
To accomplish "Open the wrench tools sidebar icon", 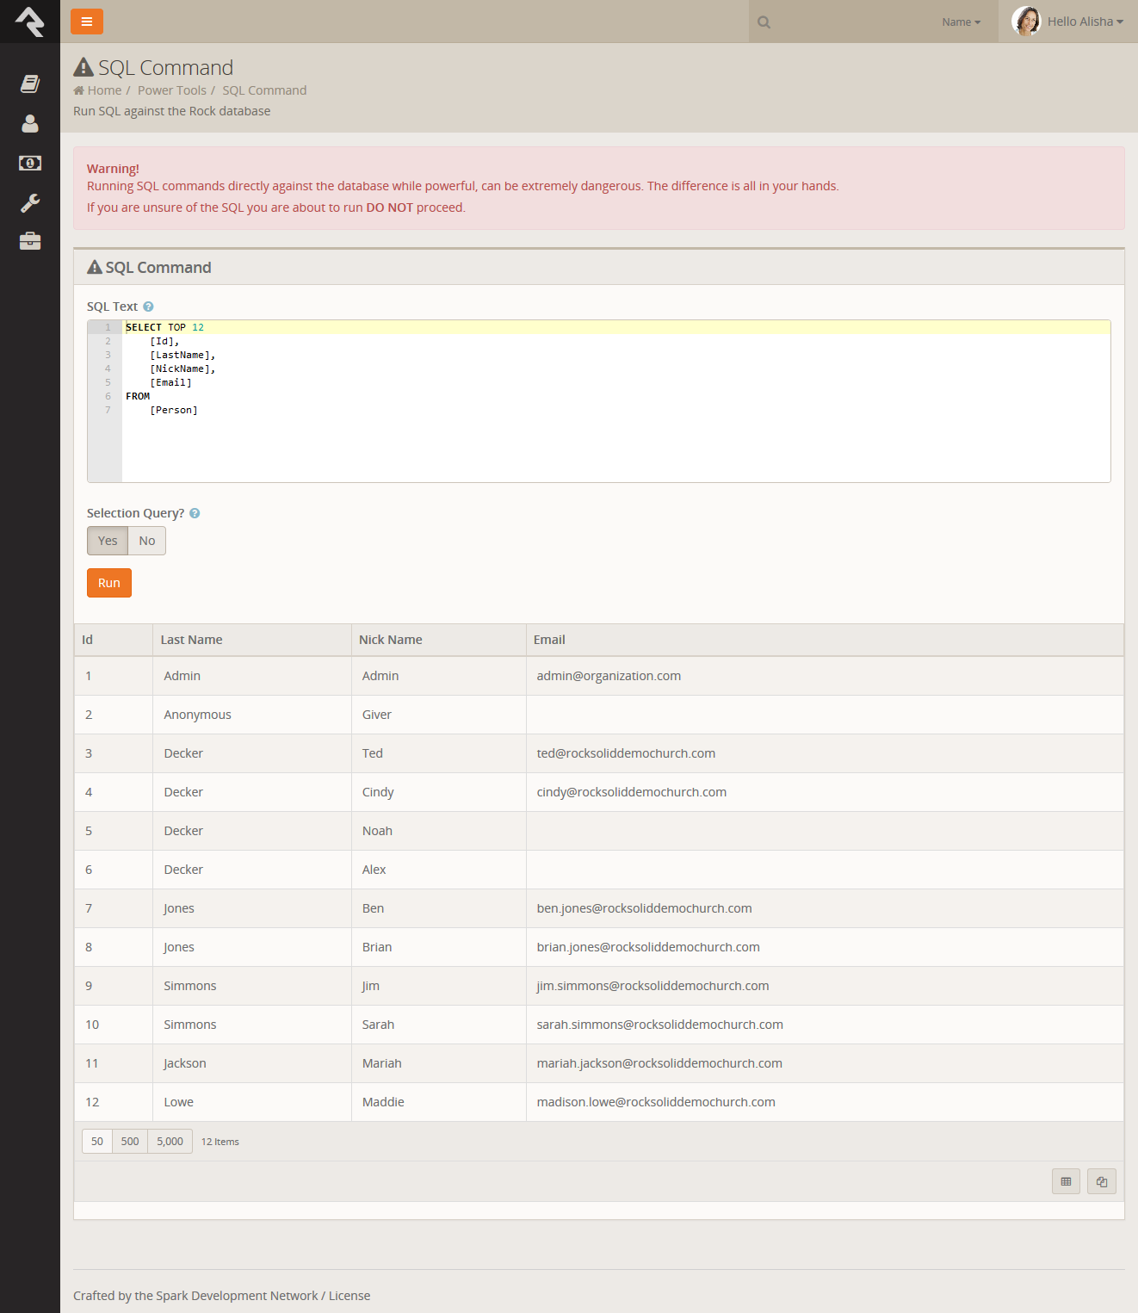I will tap(30, 203).
